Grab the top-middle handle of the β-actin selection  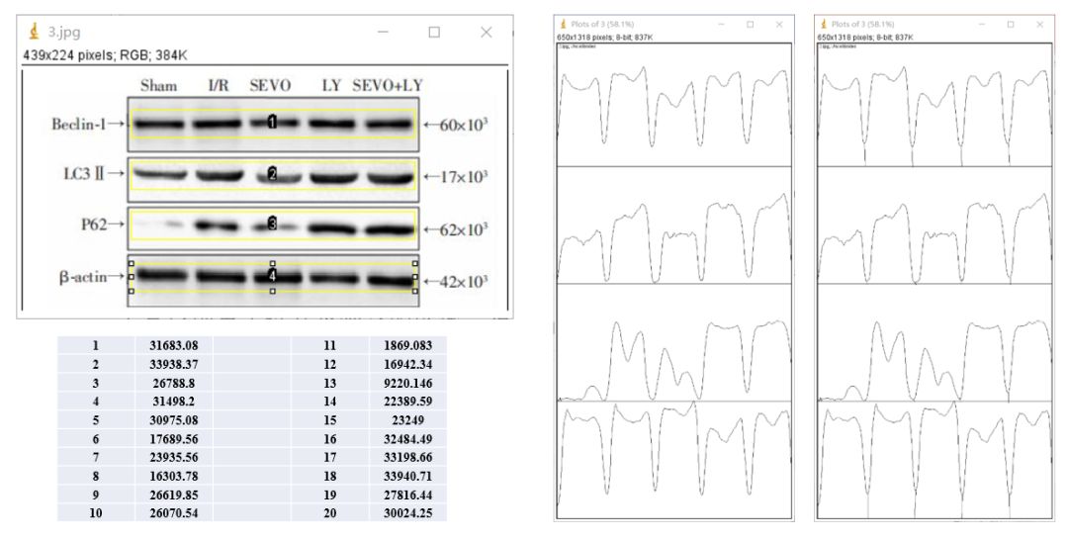coord(273,262)
